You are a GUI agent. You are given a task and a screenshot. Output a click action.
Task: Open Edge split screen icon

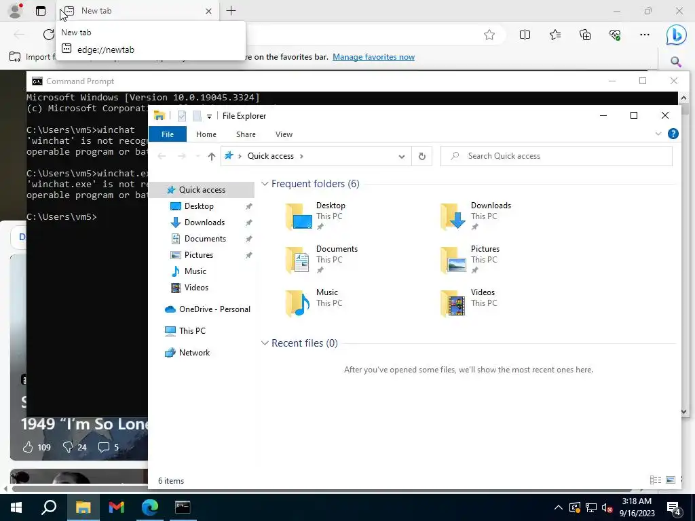click(525, 35)
